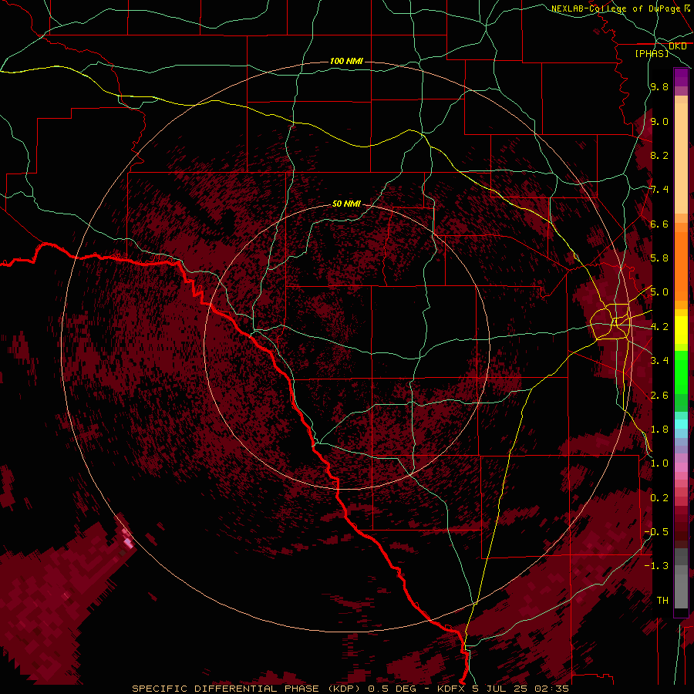
Task: Pick the bright green band of color bar
Action: (x=681, y=372)
